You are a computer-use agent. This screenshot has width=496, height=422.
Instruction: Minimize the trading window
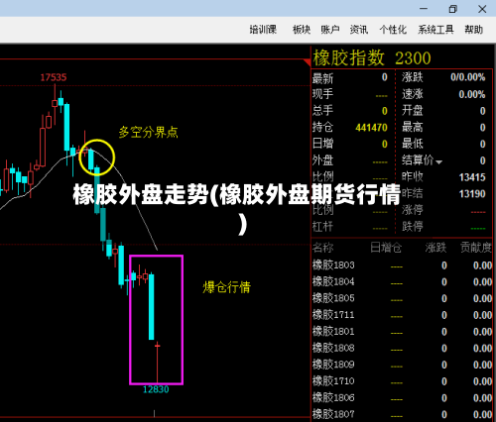pyautogui.click(x=424, y=9)
